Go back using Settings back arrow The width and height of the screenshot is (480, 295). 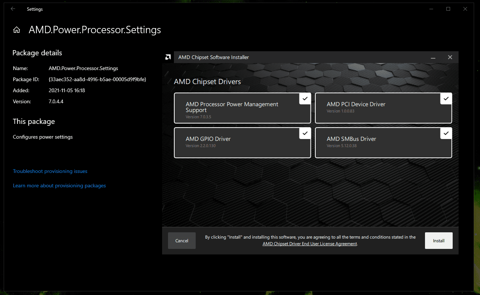tap(13, 9)
